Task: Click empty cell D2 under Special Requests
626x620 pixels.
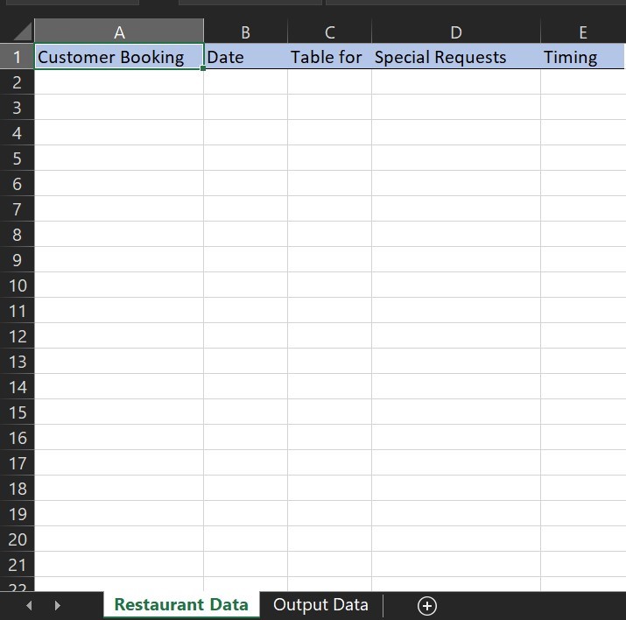Action: 456,82
